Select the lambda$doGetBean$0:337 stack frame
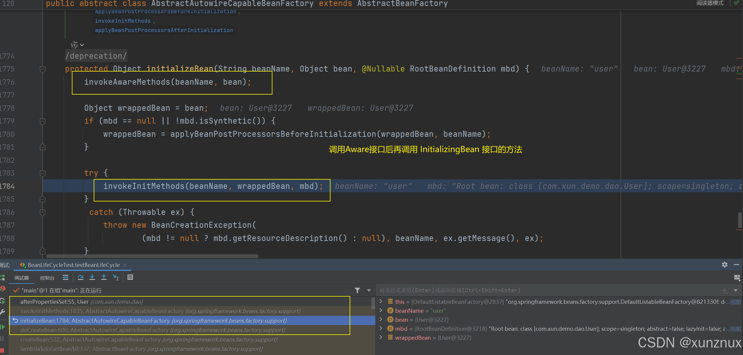This screenshot has width=743, height=355. [x=192, y=349]
